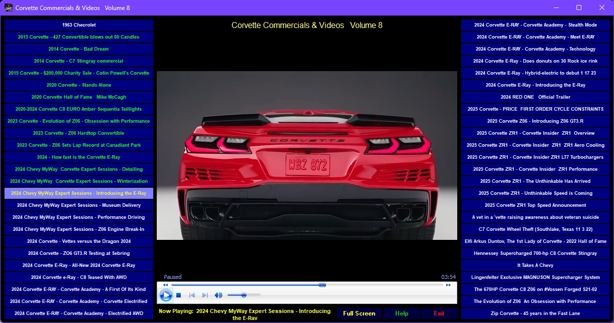Select ZR1 - The Unthinkable Has Arrived
This screenshot has height=323, width=614.
[535, 181]
